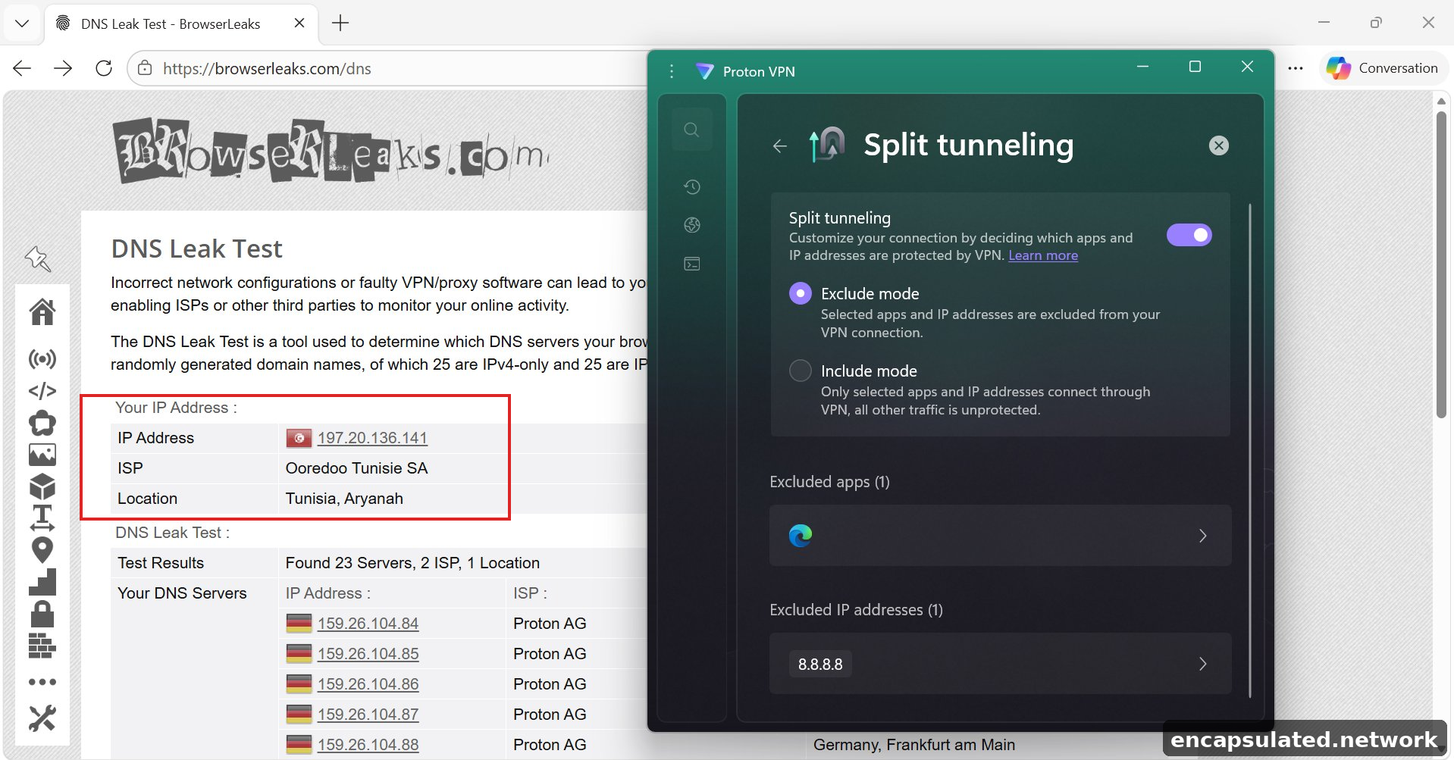Image resolution: width=1454 pixels, height=760 pixels.
Task: Close the DNS Leak Test tab
Action: tap(299, 23)
